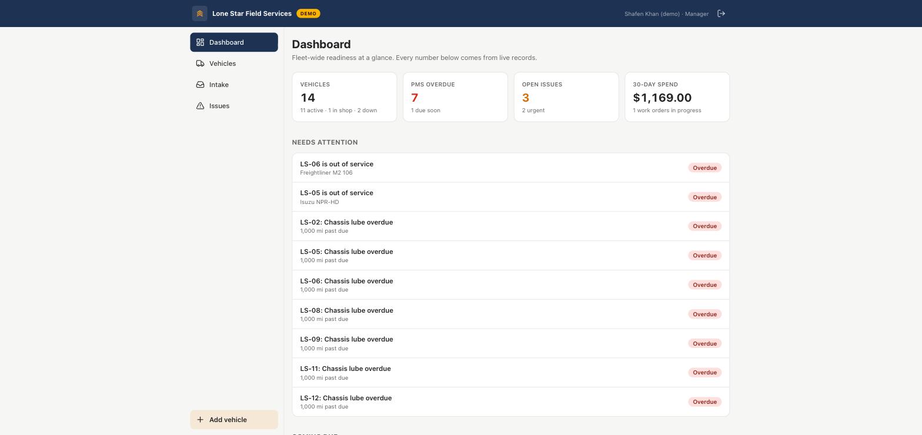Click the Isuzu NPR-HD subtitle
Viewport: 922px width, 435px height.
point(319,202)
